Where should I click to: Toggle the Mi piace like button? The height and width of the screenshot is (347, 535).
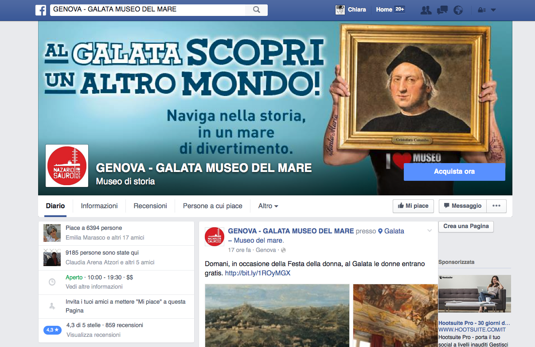(x=413, y=206)
